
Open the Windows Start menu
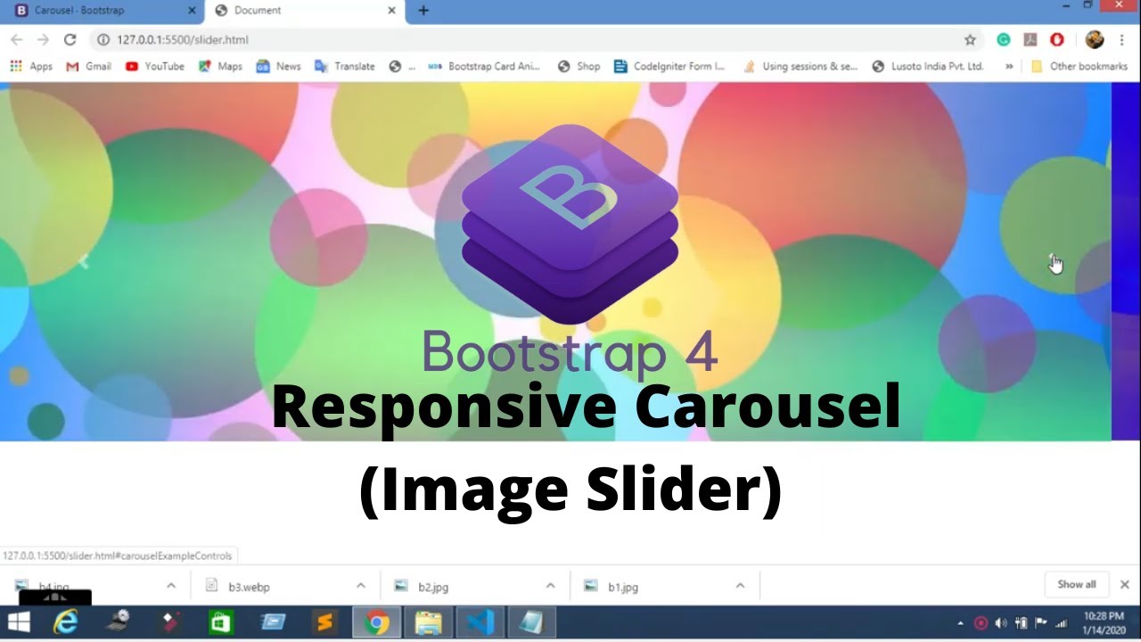tap(19, 621)
